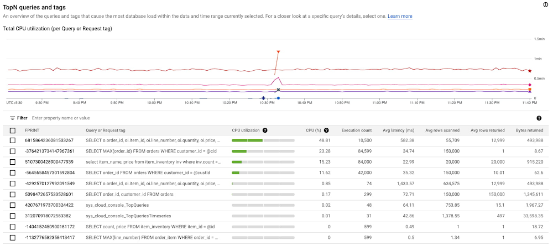Click the orange square series marker on chart
Viewport: 553px width, 246px height.
click(x=530, y=90)
